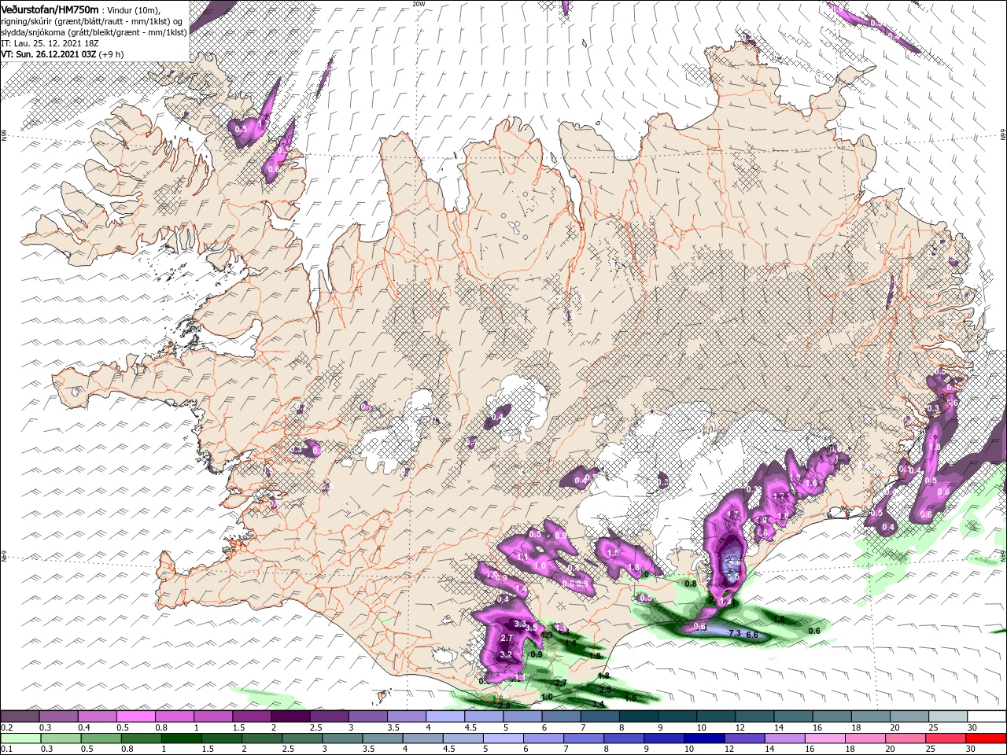Screen dimensions: 1007x755
Task: Click the '3.3' snowfall value label
Action: pos(519,624)
